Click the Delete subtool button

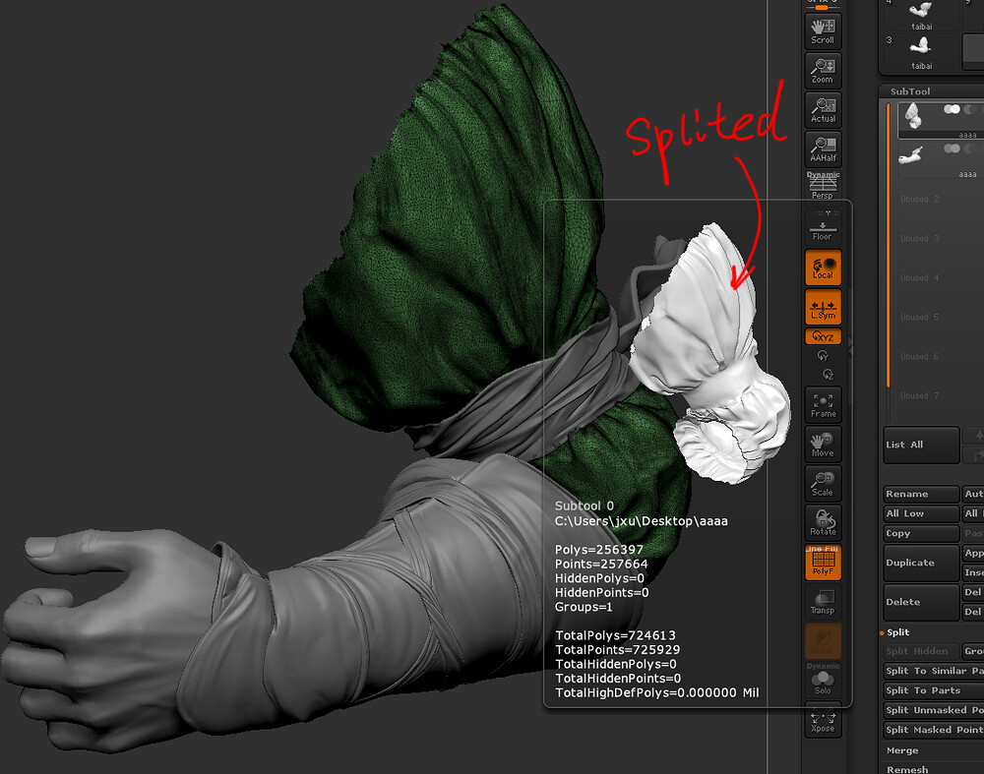coord(921,602)
